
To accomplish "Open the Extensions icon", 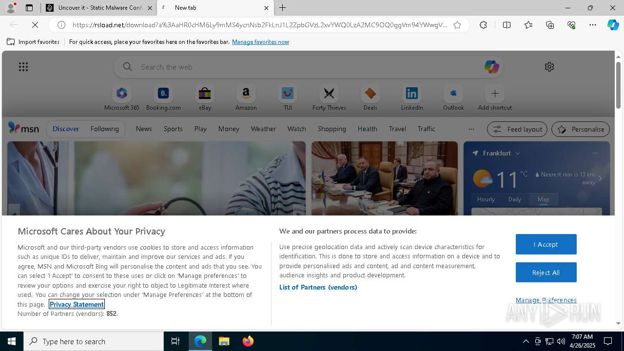I will coord(483,25).
